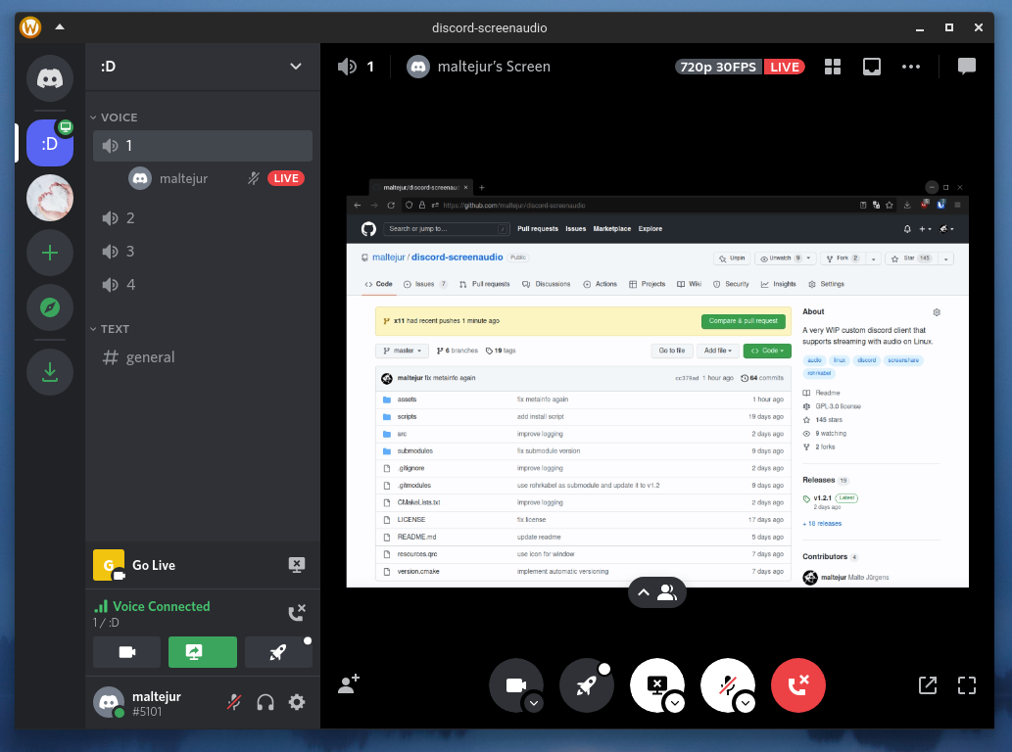Click muted mic icon beside maltejur

click(254, 178)
